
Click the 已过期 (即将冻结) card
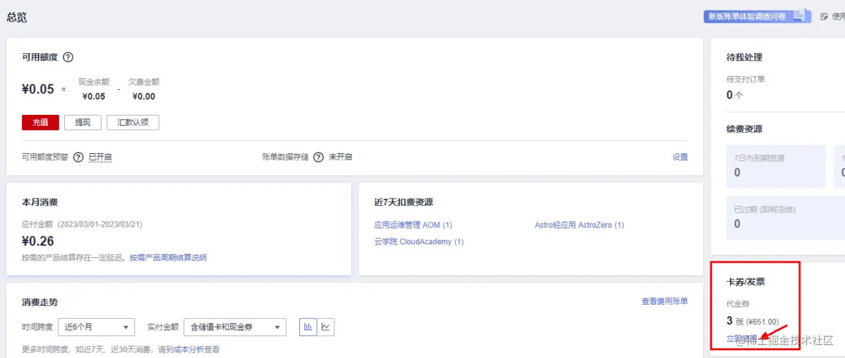point(786,217)
